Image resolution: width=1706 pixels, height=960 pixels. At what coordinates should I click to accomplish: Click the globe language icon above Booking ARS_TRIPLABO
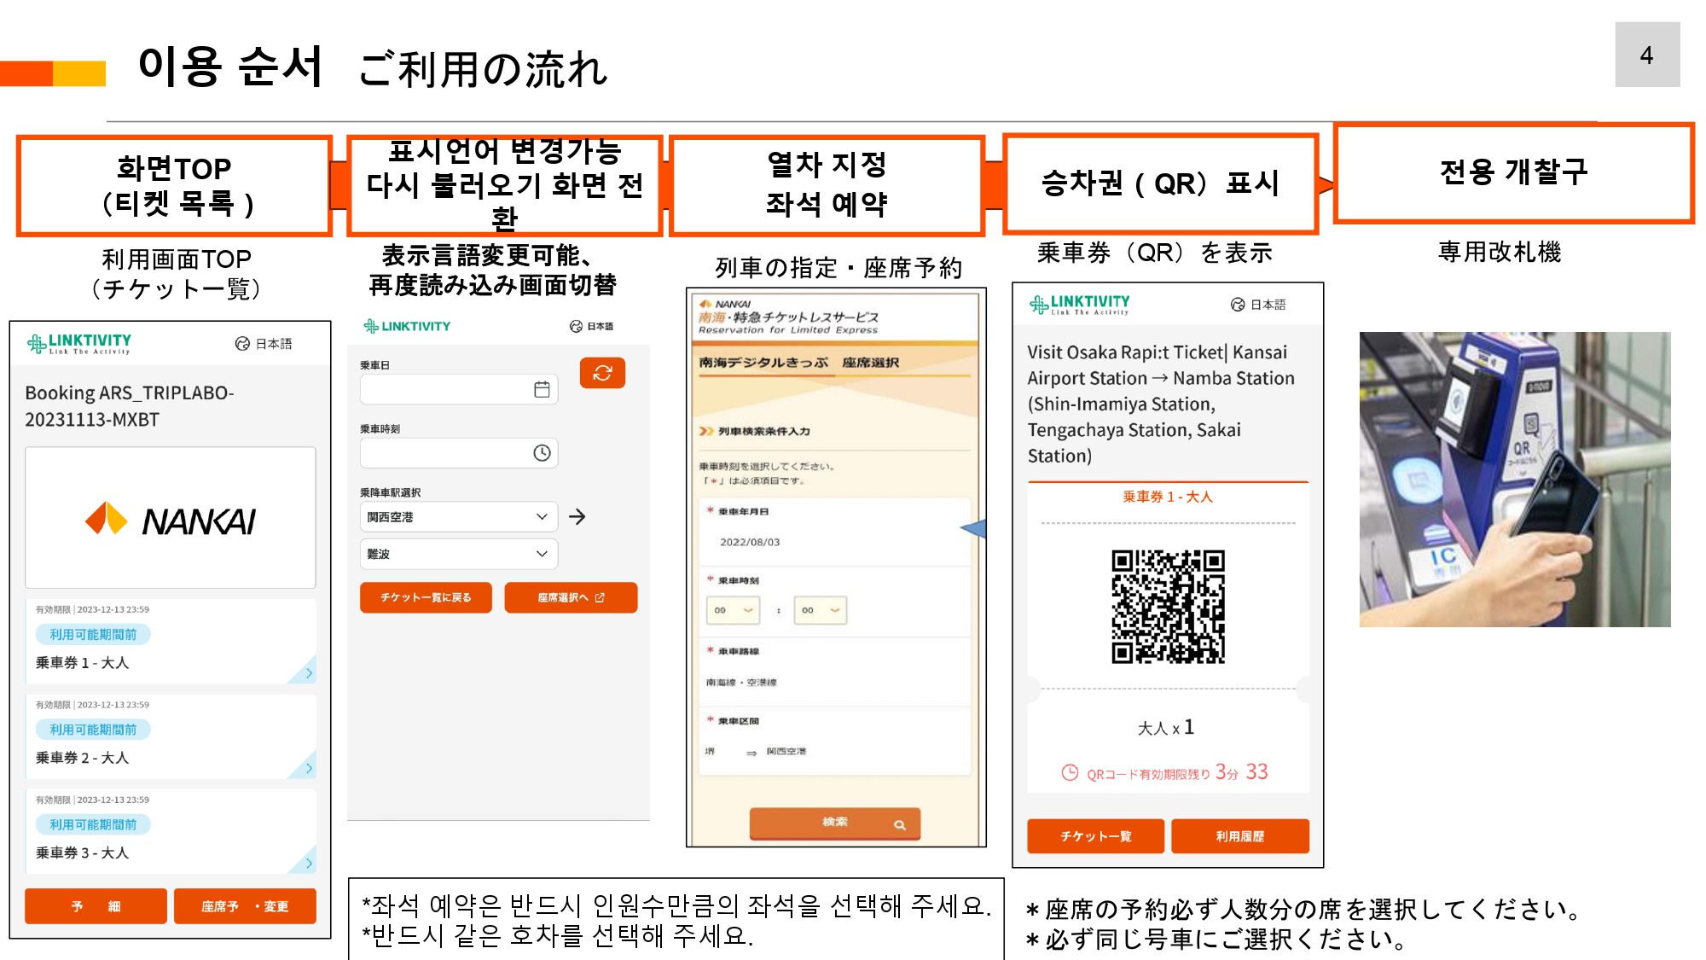click(242, 344)
